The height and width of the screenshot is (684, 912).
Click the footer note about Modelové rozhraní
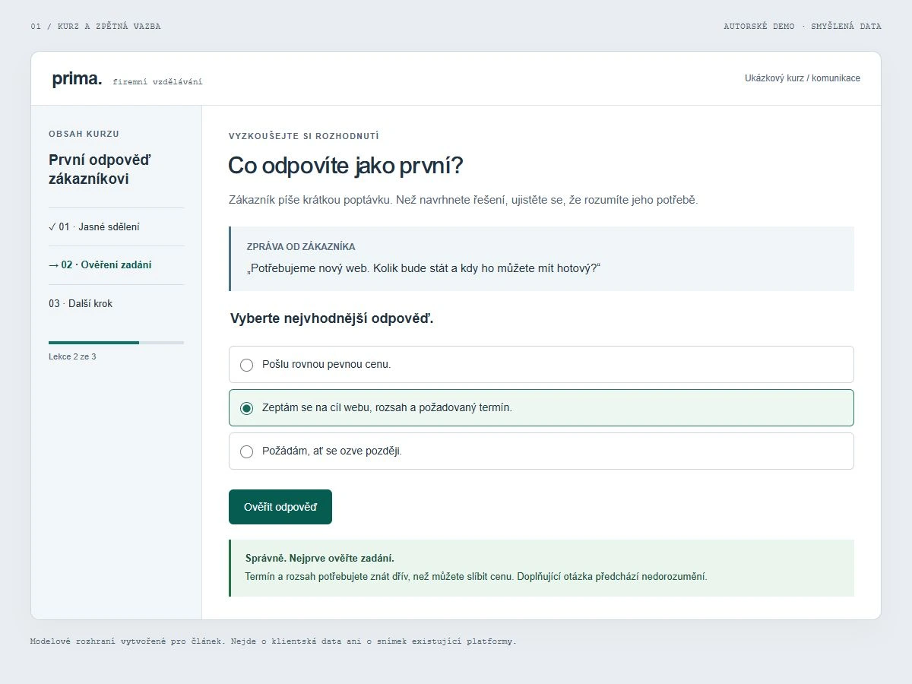pos(274,641)
